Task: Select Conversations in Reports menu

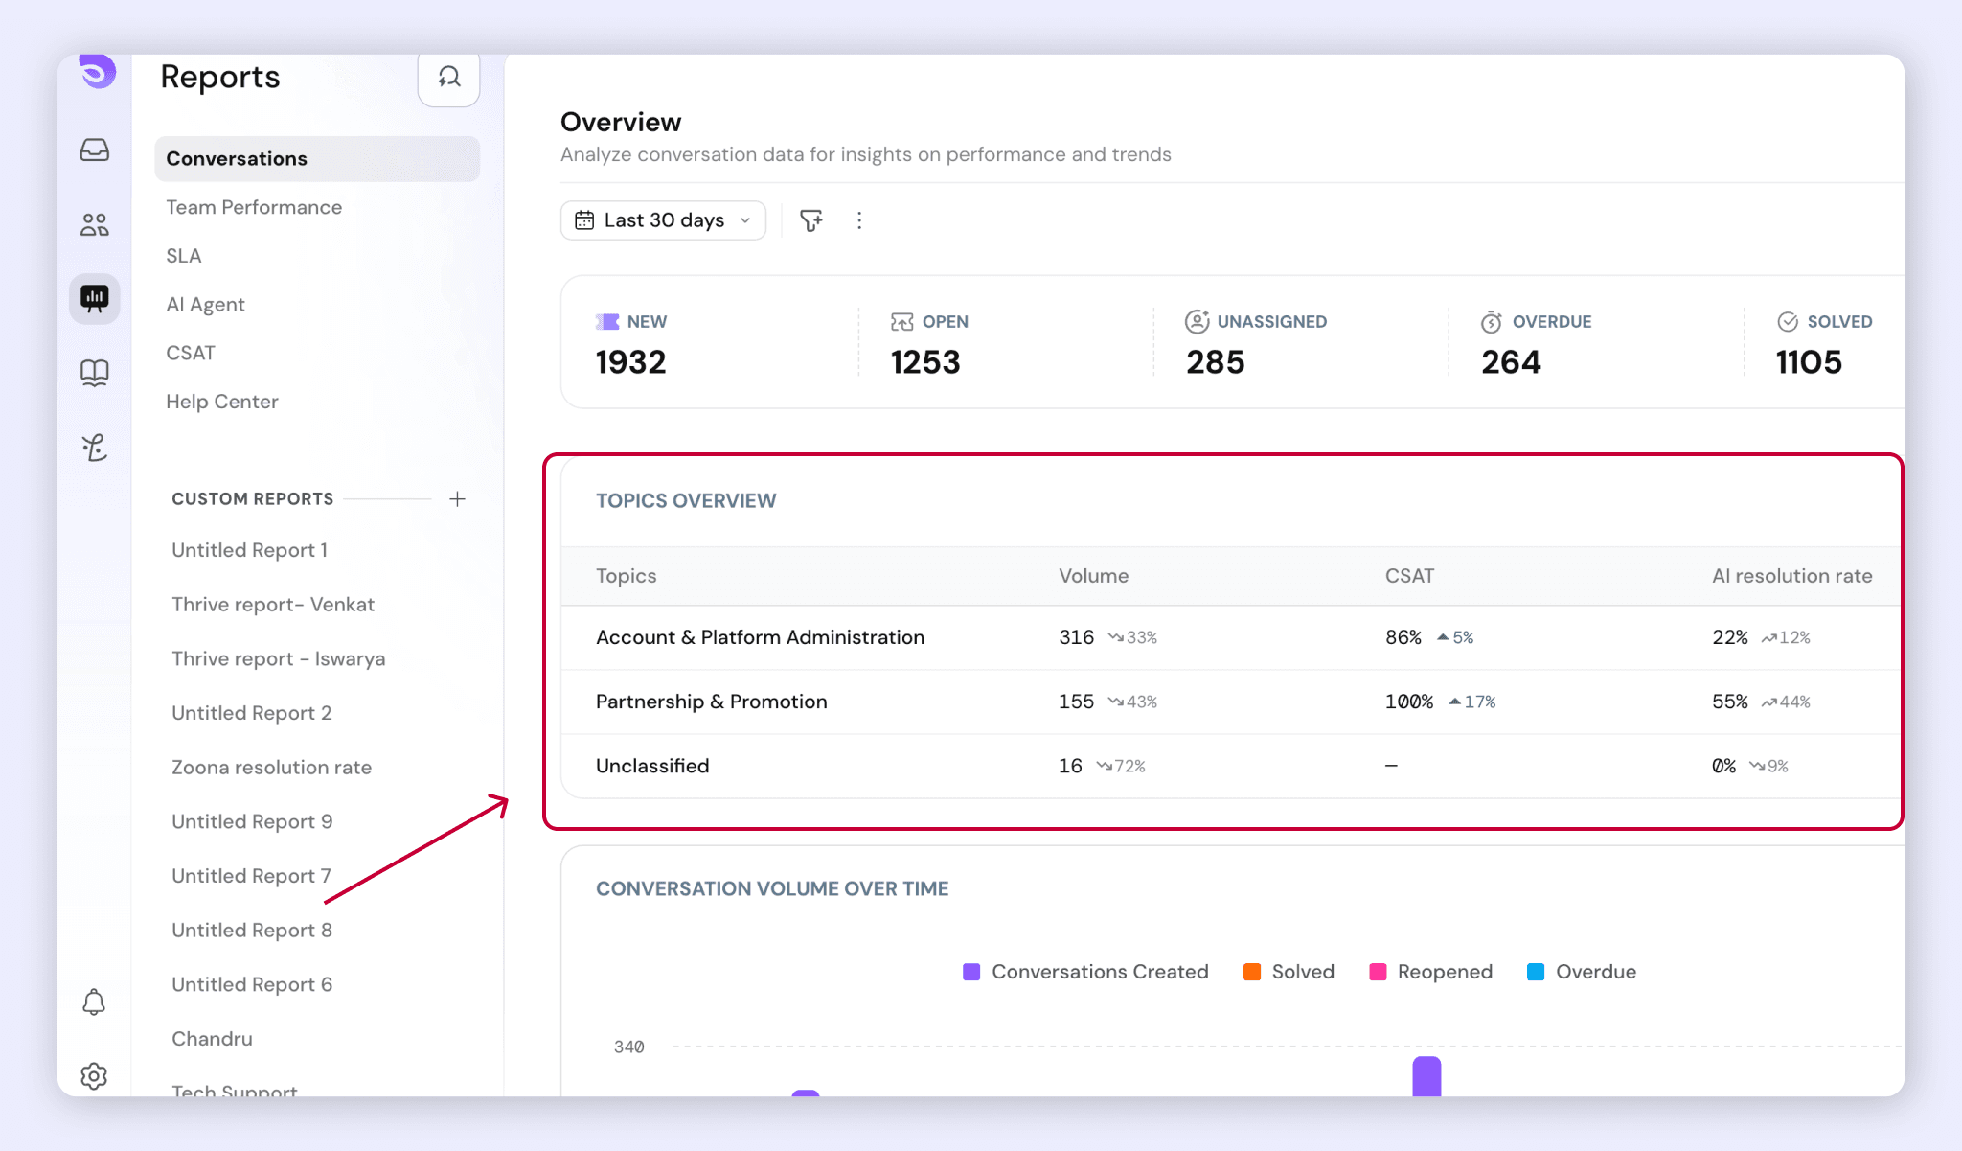Action: 317,159
